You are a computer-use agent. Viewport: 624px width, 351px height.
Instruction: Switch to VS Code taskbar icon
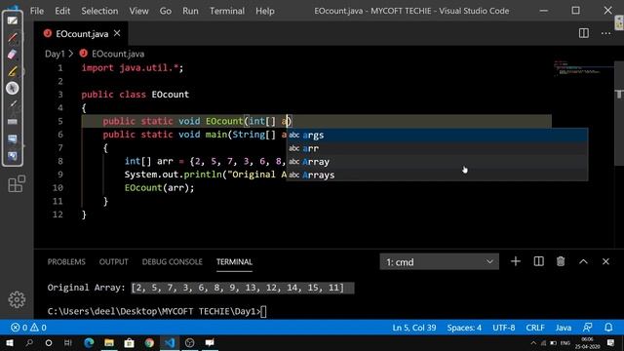(x=170, y=342)
